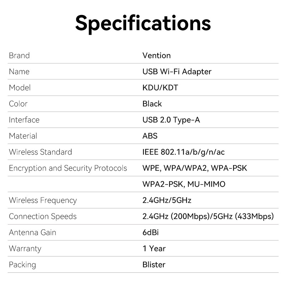Click the Antenna Gain row label

pos(33,232)
